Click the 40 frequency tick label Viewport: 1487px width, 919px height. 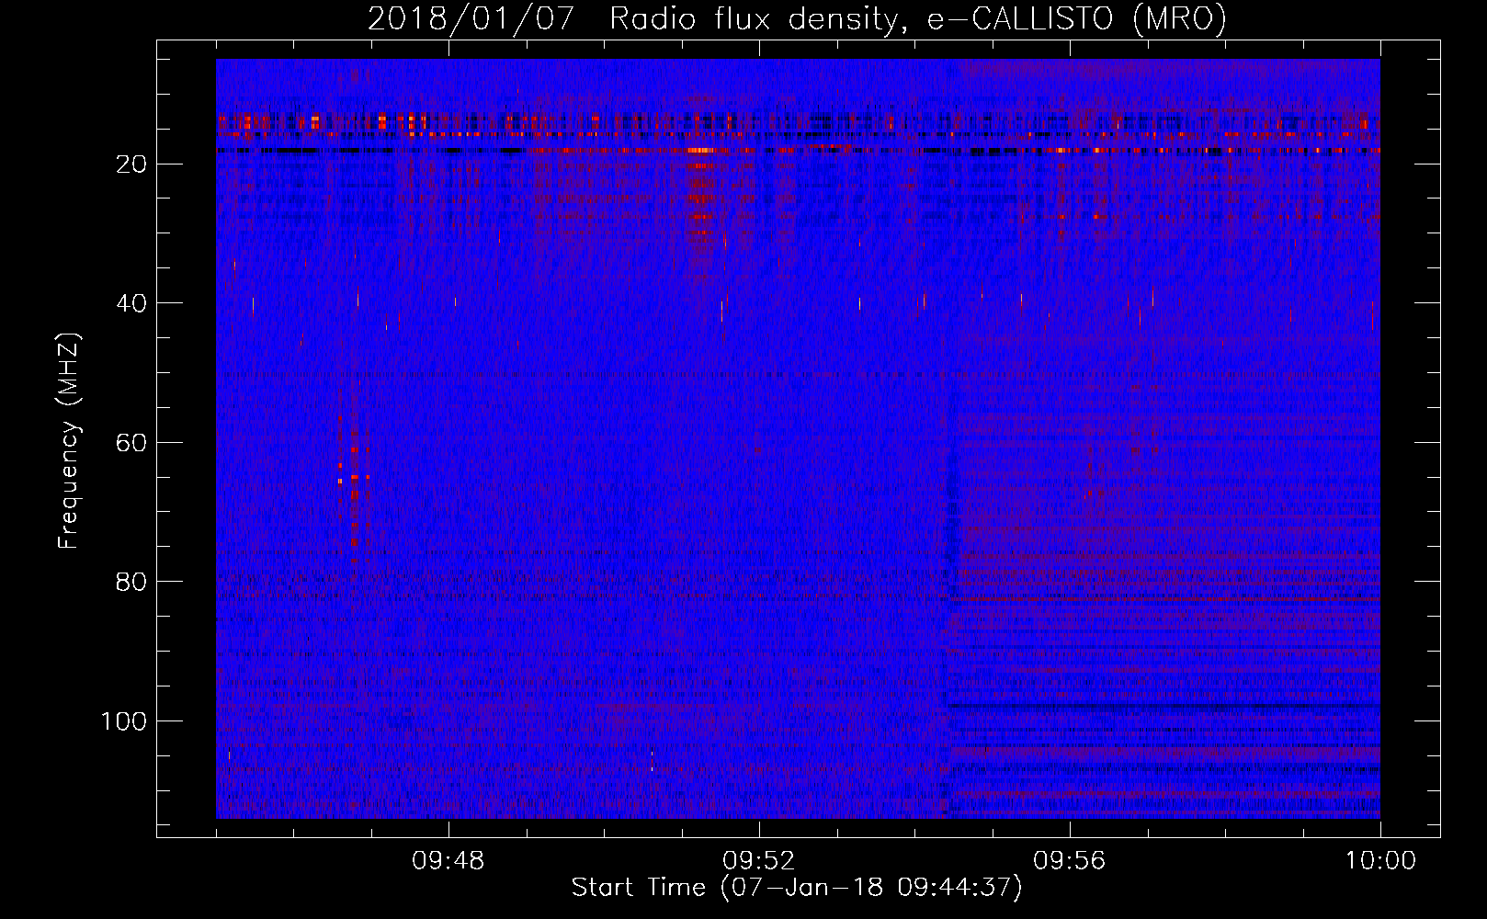tap(132, 303)
